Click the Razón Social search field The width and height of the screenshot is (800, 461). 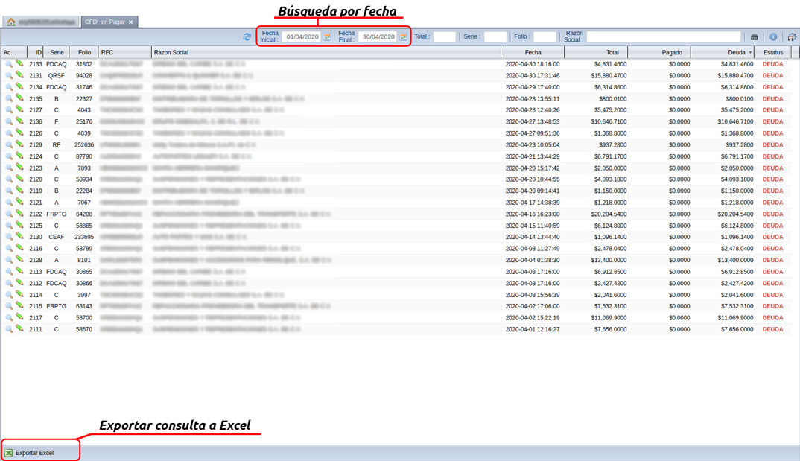[663, 36]
